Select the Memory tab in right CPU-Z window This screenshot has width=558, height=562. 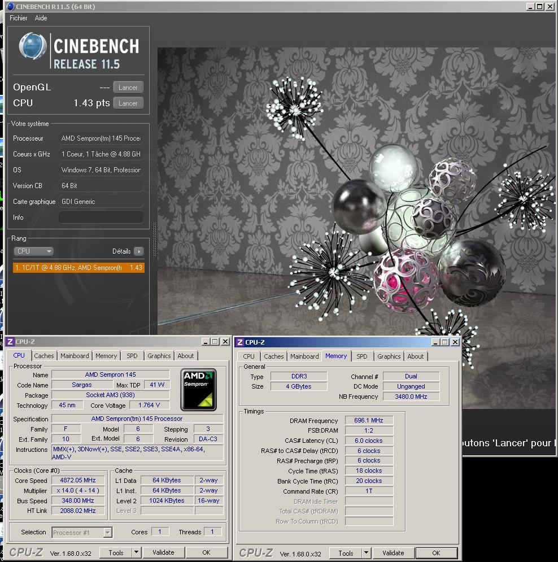[336, 356]
